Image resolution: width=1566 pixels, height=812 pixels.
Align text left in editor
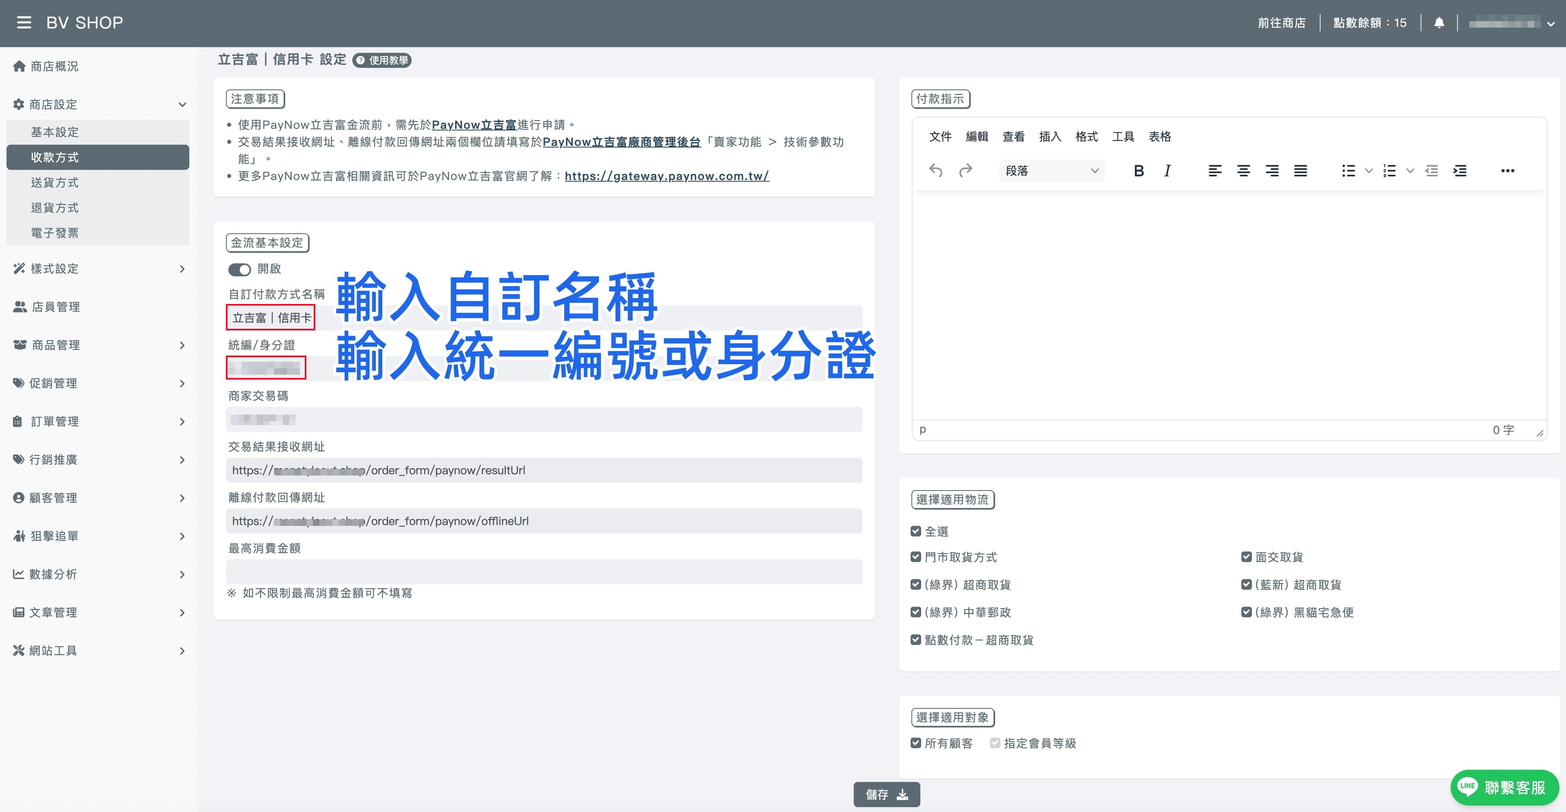pyautogui.click(x=1215, y=171)
